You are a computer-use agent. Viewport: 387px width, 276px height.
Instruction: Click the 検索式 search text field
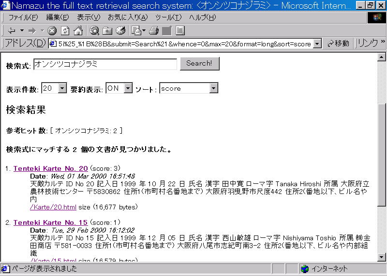point(105,64)
